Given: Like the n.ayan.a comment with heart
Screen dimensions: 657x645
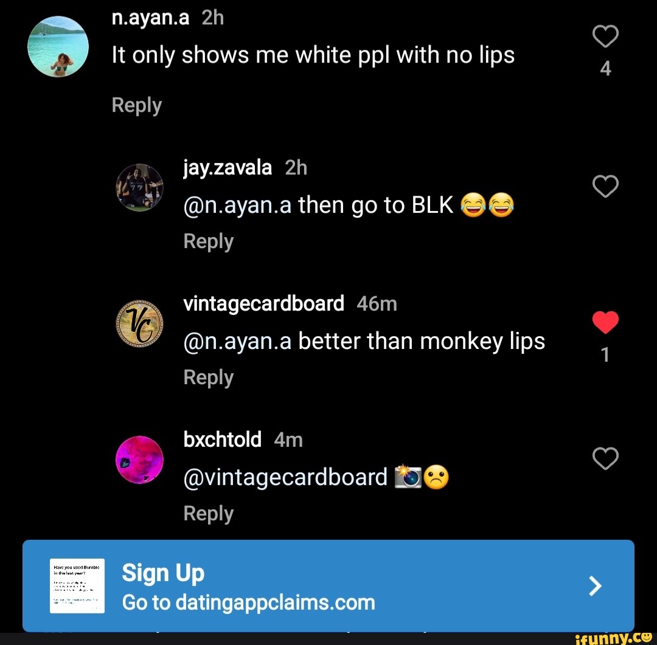Looking at the screenshot, I should (605, 36).
